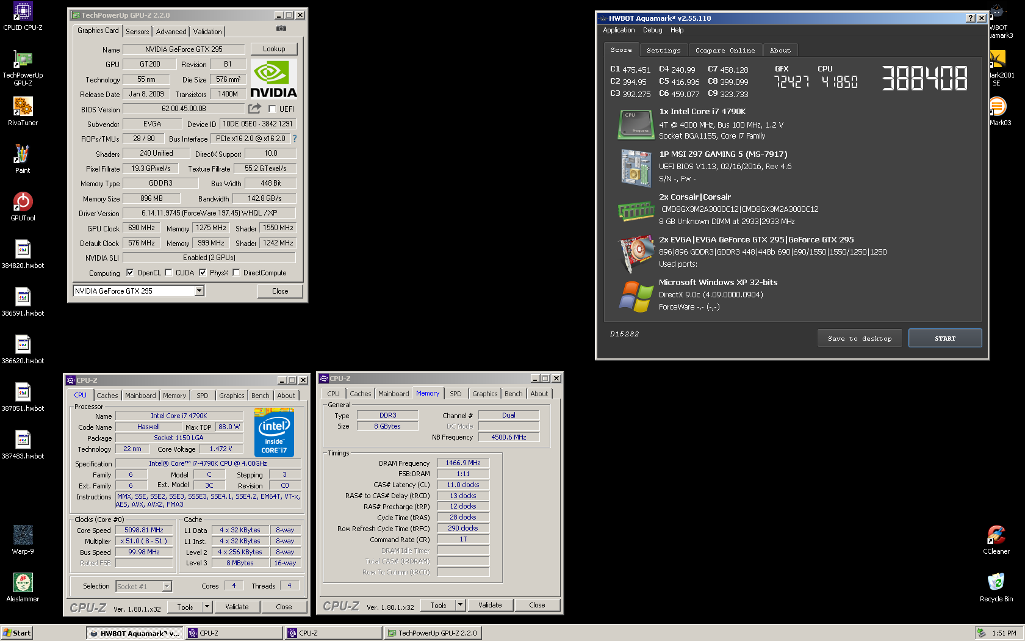This screenshot has width=1025, height=641.
Task: Click Close button in GPU-Z
Action: 280,291
